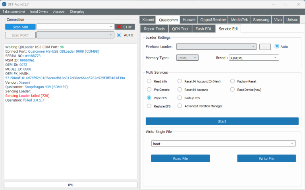Click the DFT Pro app logo icon
Image resolution: width=305 pixels, height=190 pixels.
[4, 4]
